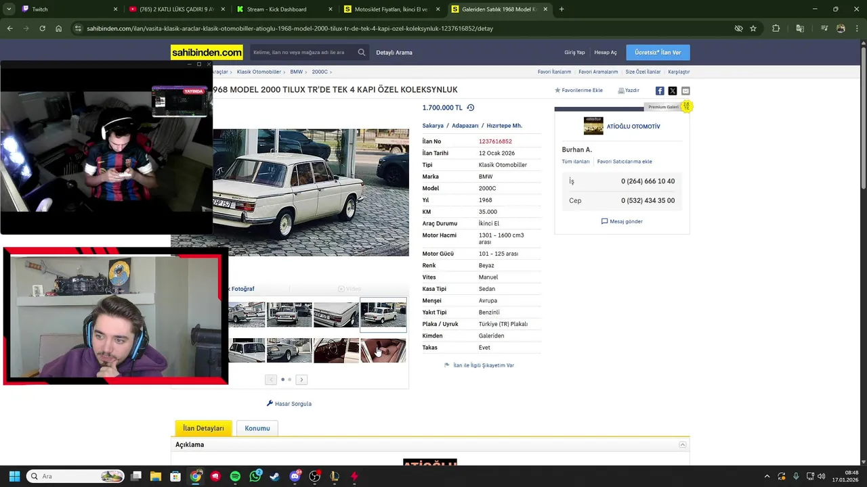Report listing via İlan ile İlgili Şikayetim Var

pos(479,365)
